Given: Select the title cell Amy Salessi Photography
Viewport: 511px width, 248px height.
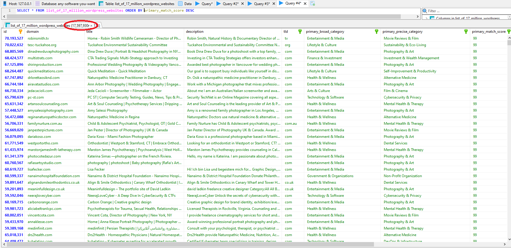Looking at the screenshot, I should pyautogui.click(x=108, y=110).
